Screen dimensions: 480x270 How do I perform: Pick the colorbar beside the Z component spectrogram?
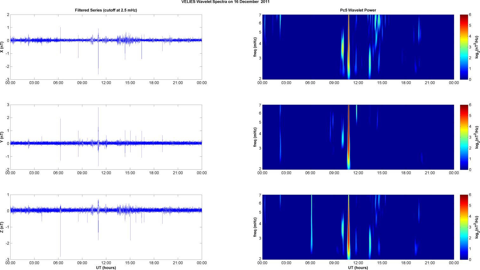coord(464,227)
